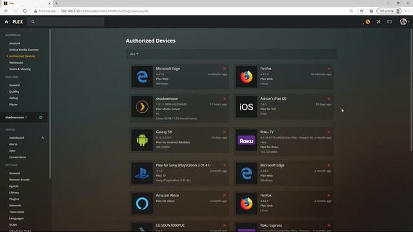413x232 pixels.
Task: Open Conversions status page
Action: [x=17, y=157]
